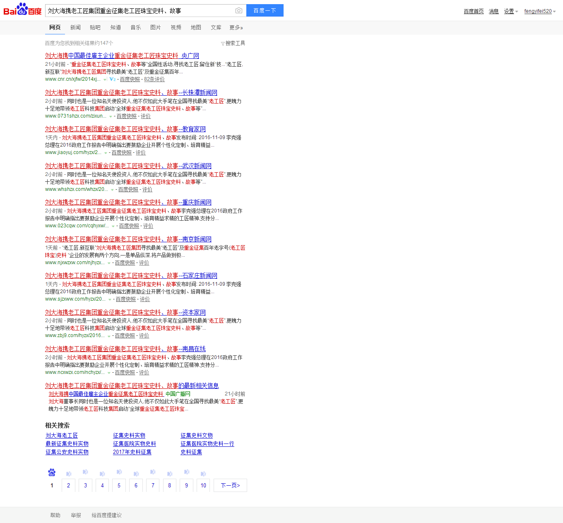
Task: Switch to the 地图 tab
Action: click(x=196, y=27)
